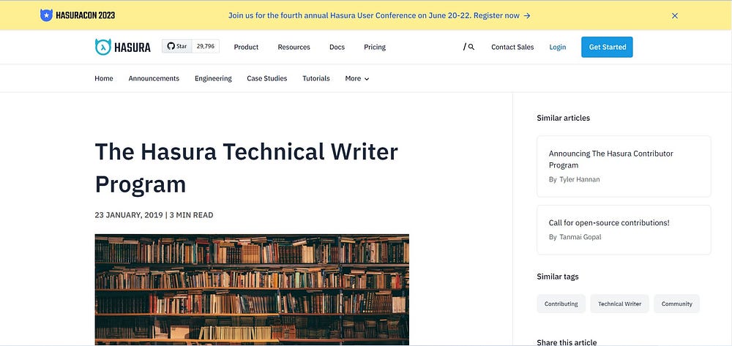Click the GitHub Star button

177,46
